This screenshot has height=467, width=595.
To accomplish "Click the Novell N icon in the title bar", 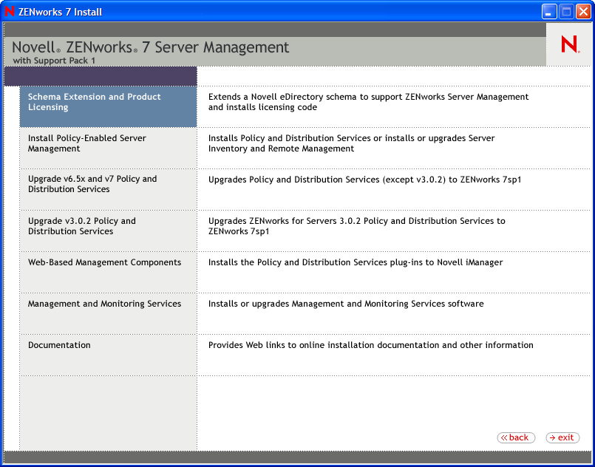I will pyautogui.click(x=10, y=12).
